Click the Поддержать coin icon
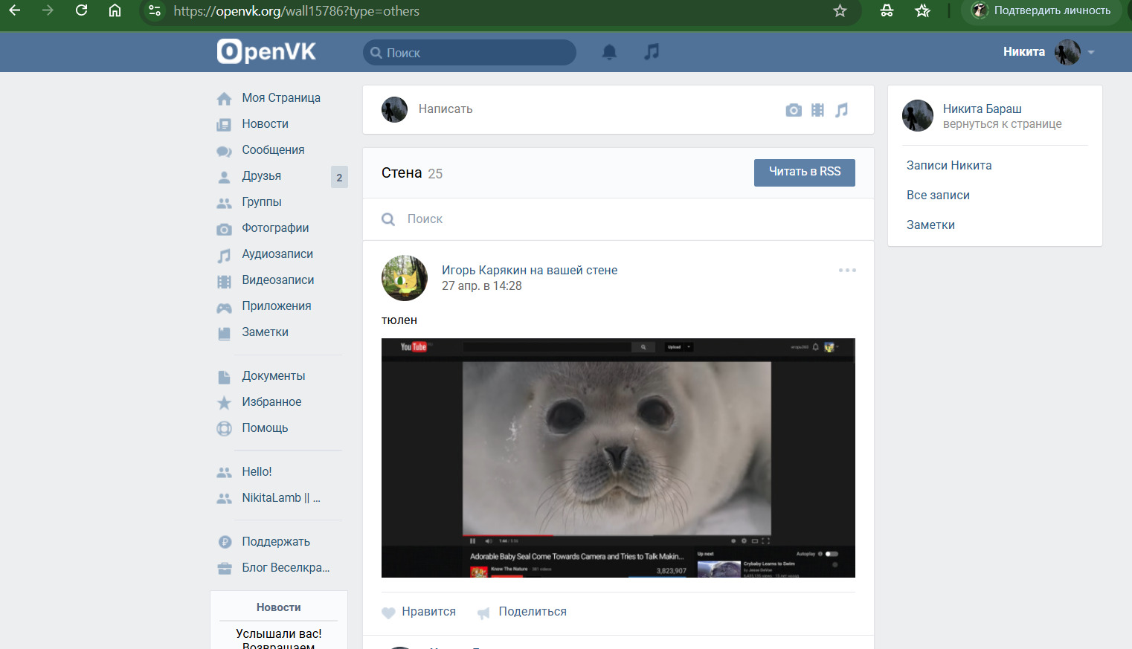This screenshot has width=1132, height=649. [224, 543]
